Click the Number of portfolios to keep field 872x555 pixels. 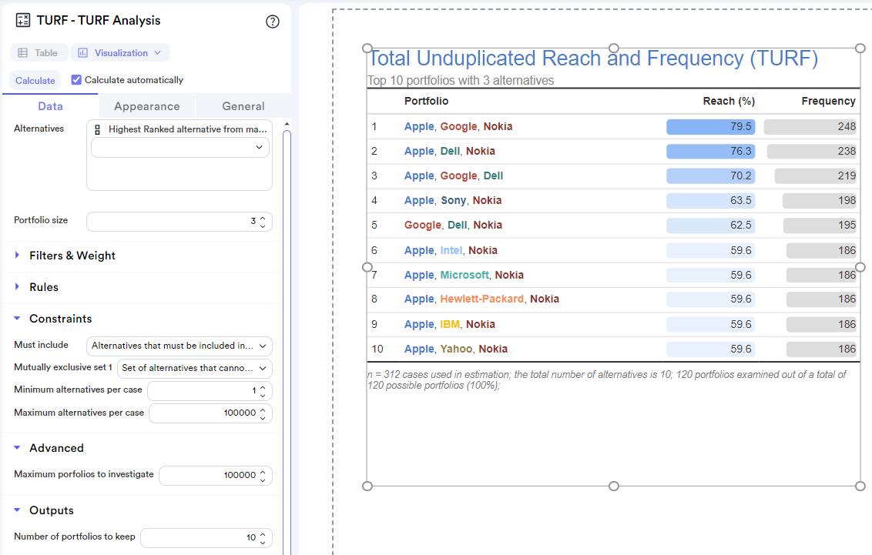click(206, 538)
